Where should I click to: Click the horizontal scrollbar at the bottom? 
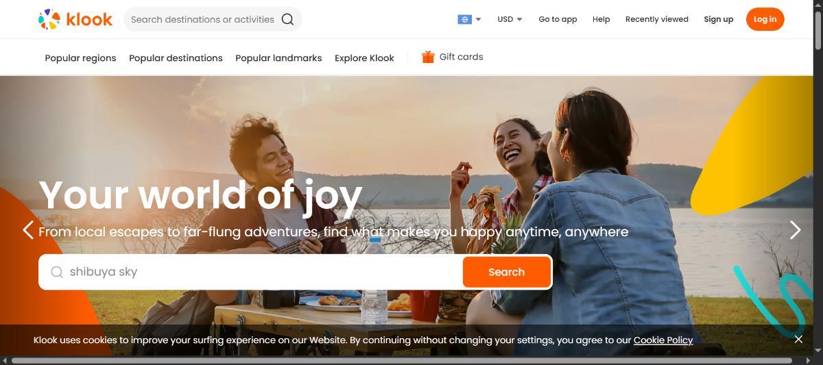[402, 360]
